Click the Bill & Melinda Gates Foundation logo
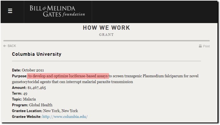220x125 pixels. click(57, 11)
